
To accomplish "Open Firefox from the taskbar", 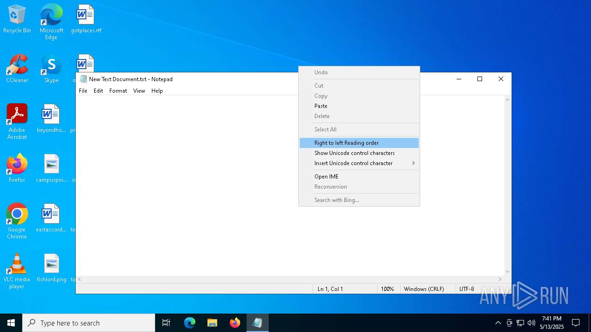I will coord(235,323).
